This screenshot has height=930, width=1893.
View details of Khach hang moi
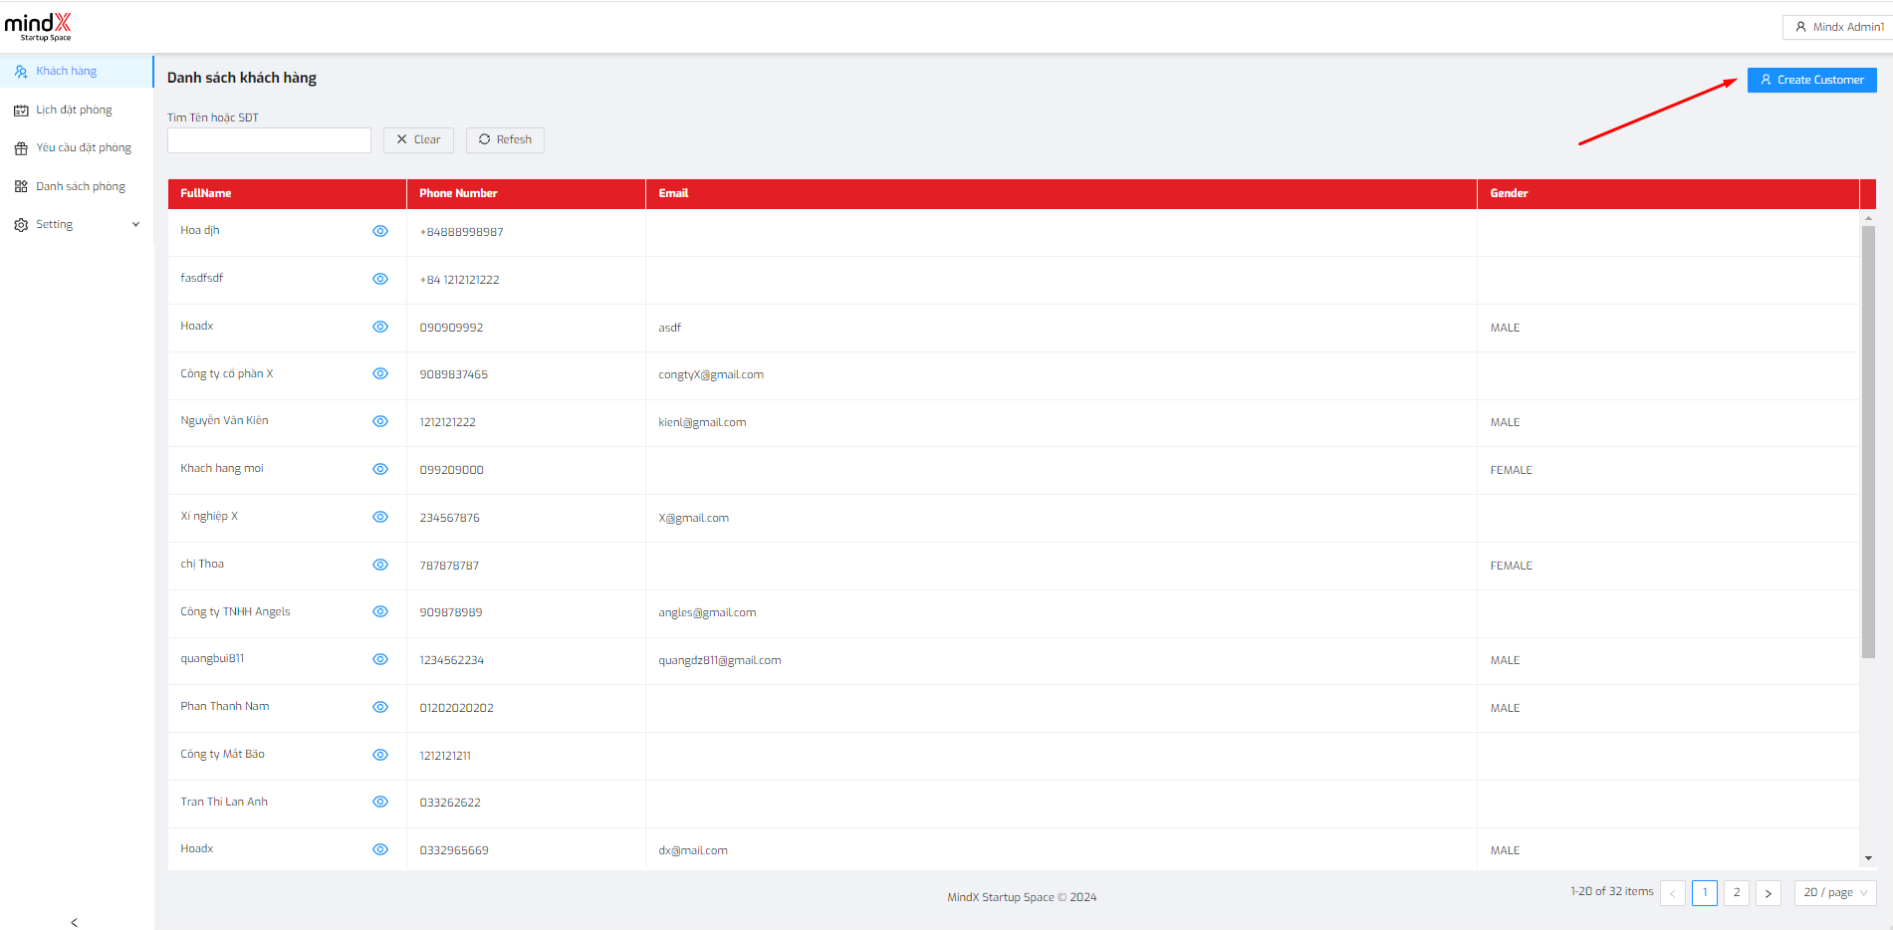coord(380,469)
